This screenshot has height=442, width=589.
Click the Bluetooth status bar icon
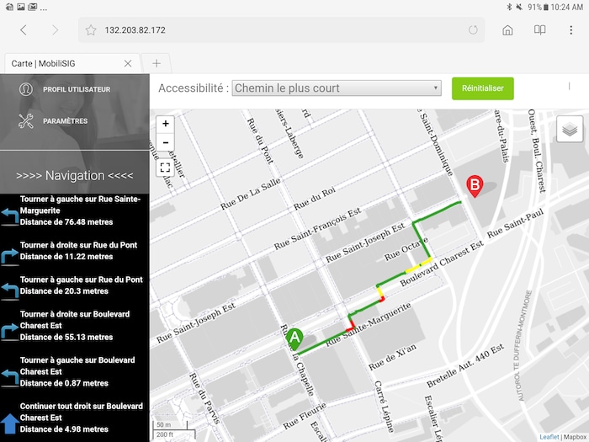coord(509,7)
